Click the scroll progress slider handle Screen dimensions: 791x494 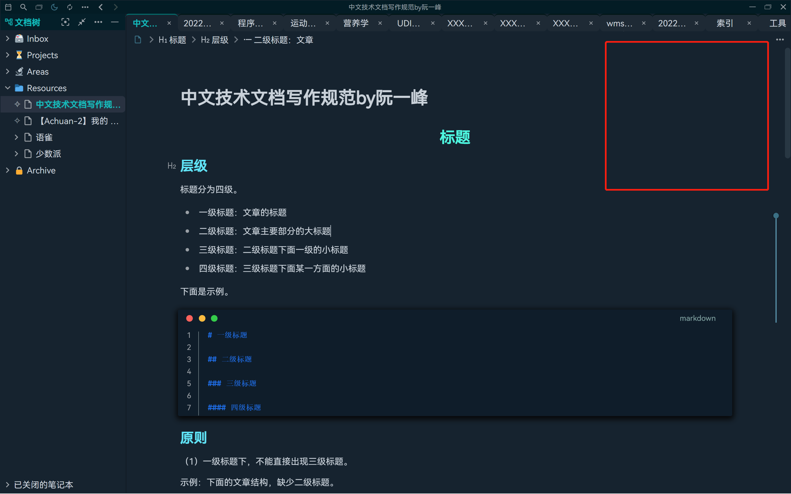(x=776, y=216)
